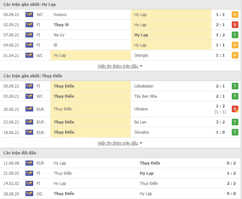
Task: Open the 9 : 0 Thụy Điển vs Hy Lạp result
Action: pos(231,194)
